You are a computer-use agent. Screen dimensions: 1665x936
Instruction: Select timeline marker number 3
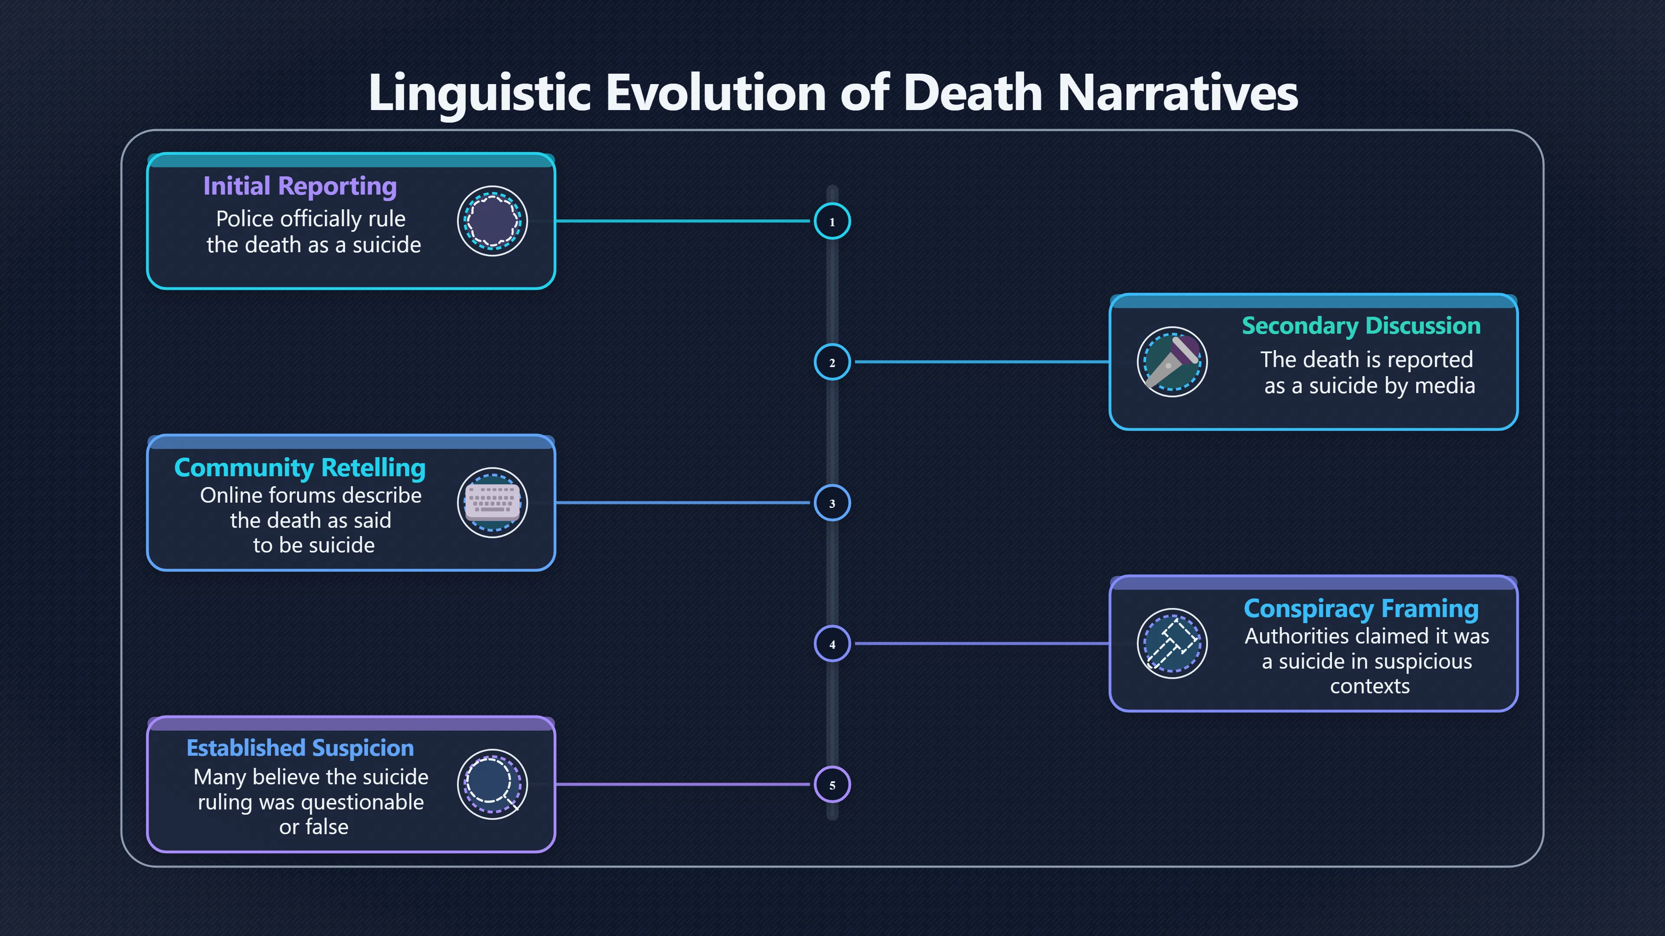pos(832,503)
